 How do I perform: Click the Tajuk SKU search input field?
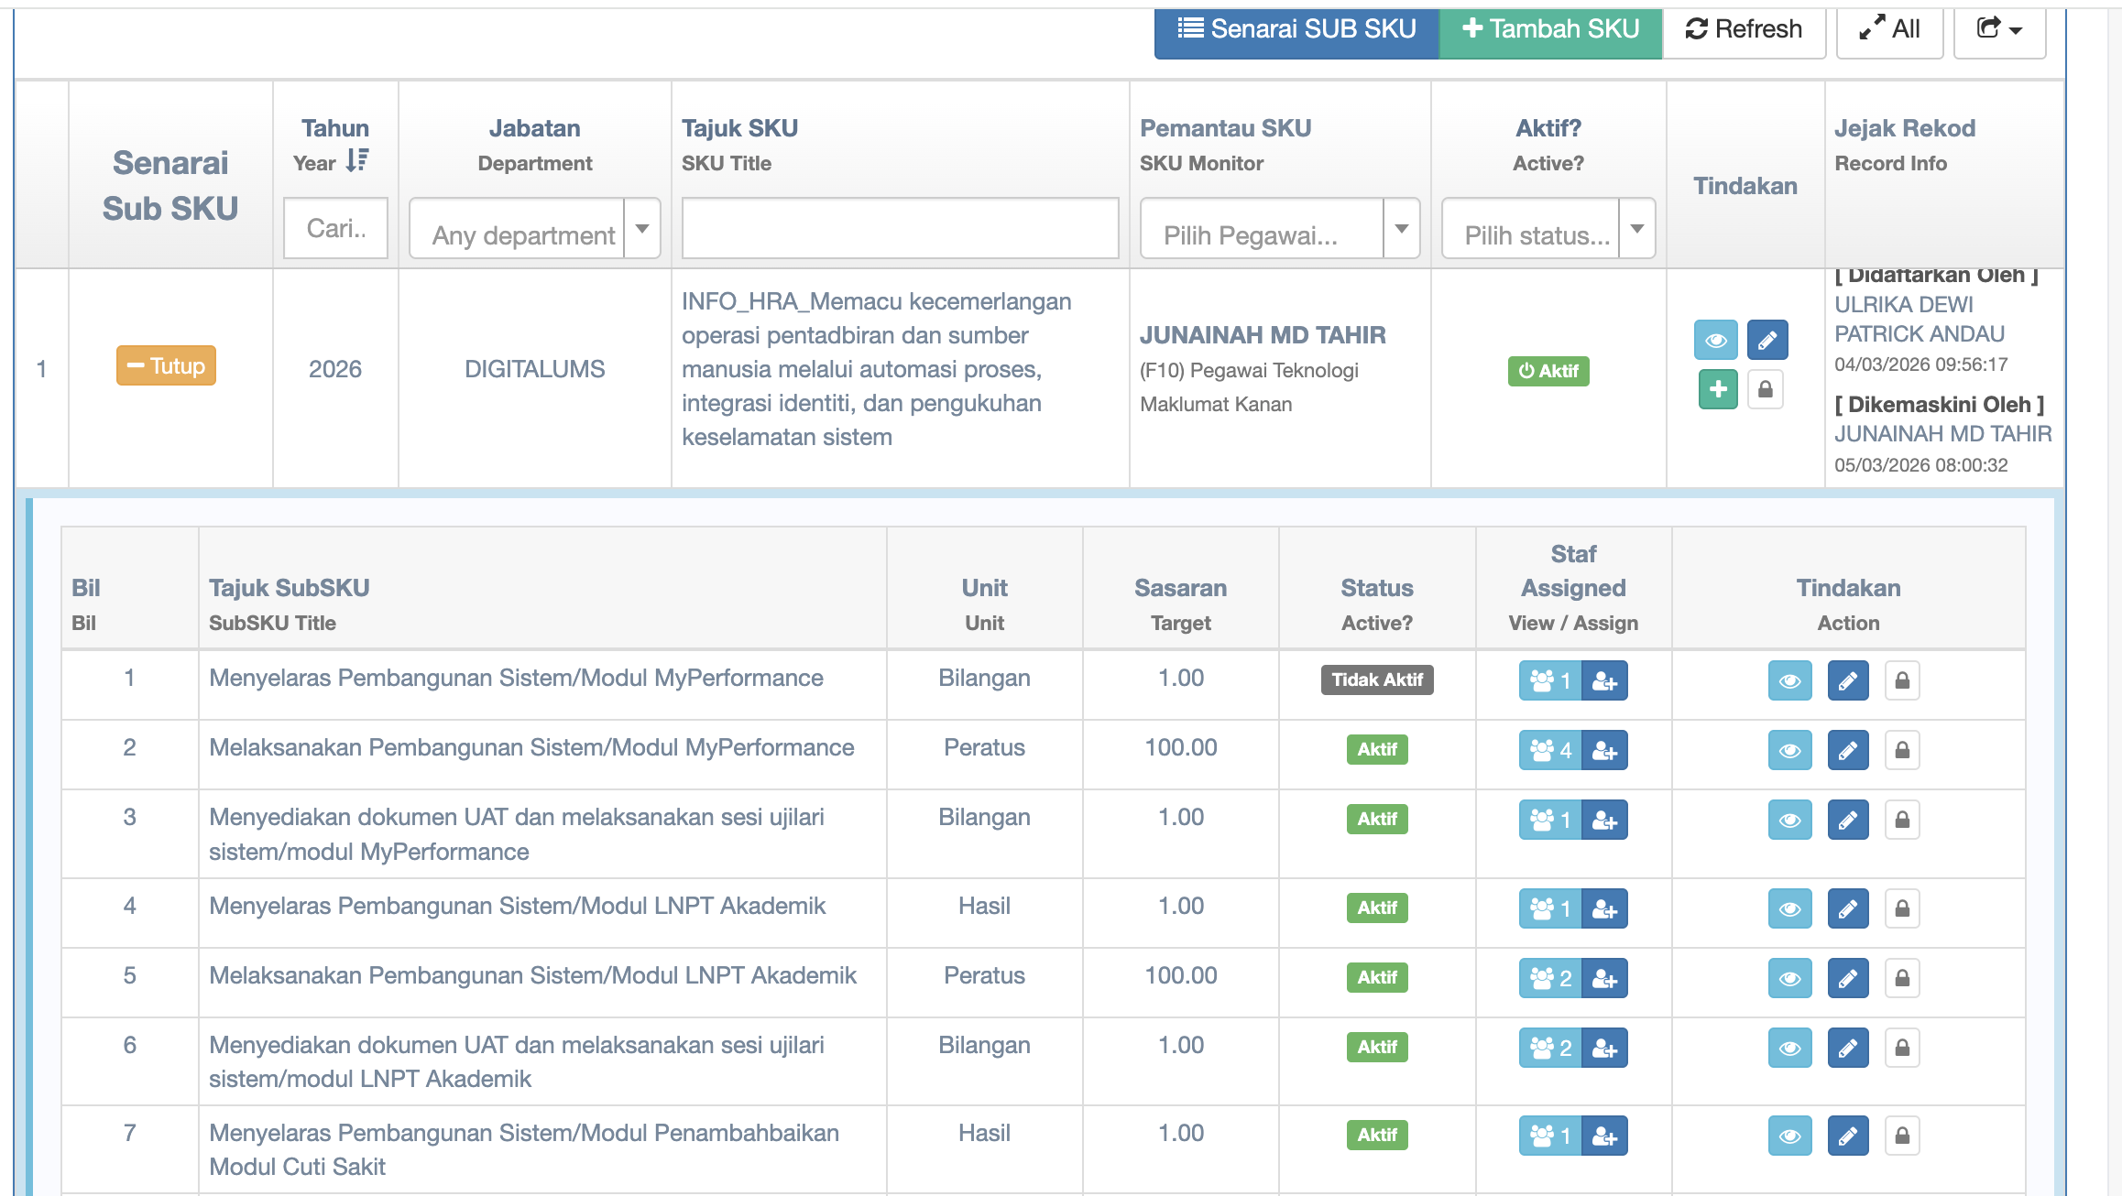[900, 229]
